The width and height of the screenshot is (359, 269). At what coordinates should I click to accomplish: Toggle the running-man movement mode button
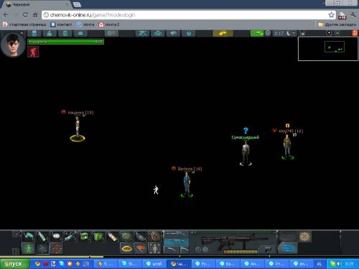[x=42, y=248]
